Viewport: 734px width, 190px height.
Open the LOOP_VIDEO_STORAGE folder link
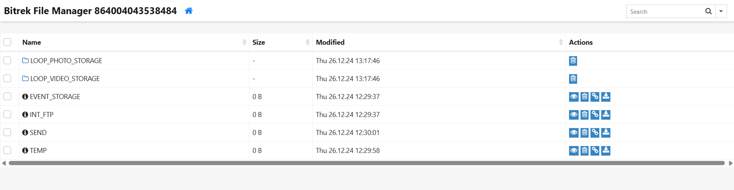pyautogui.click(x=65, y=79)
